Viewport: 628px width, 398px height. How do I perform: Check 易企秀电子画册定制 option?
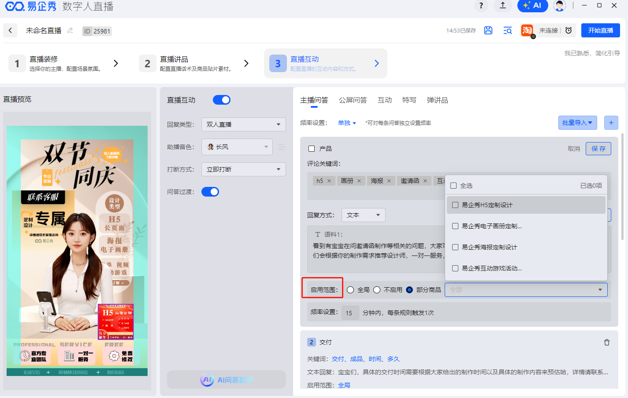pyautogui.click(x=455, y=226)
